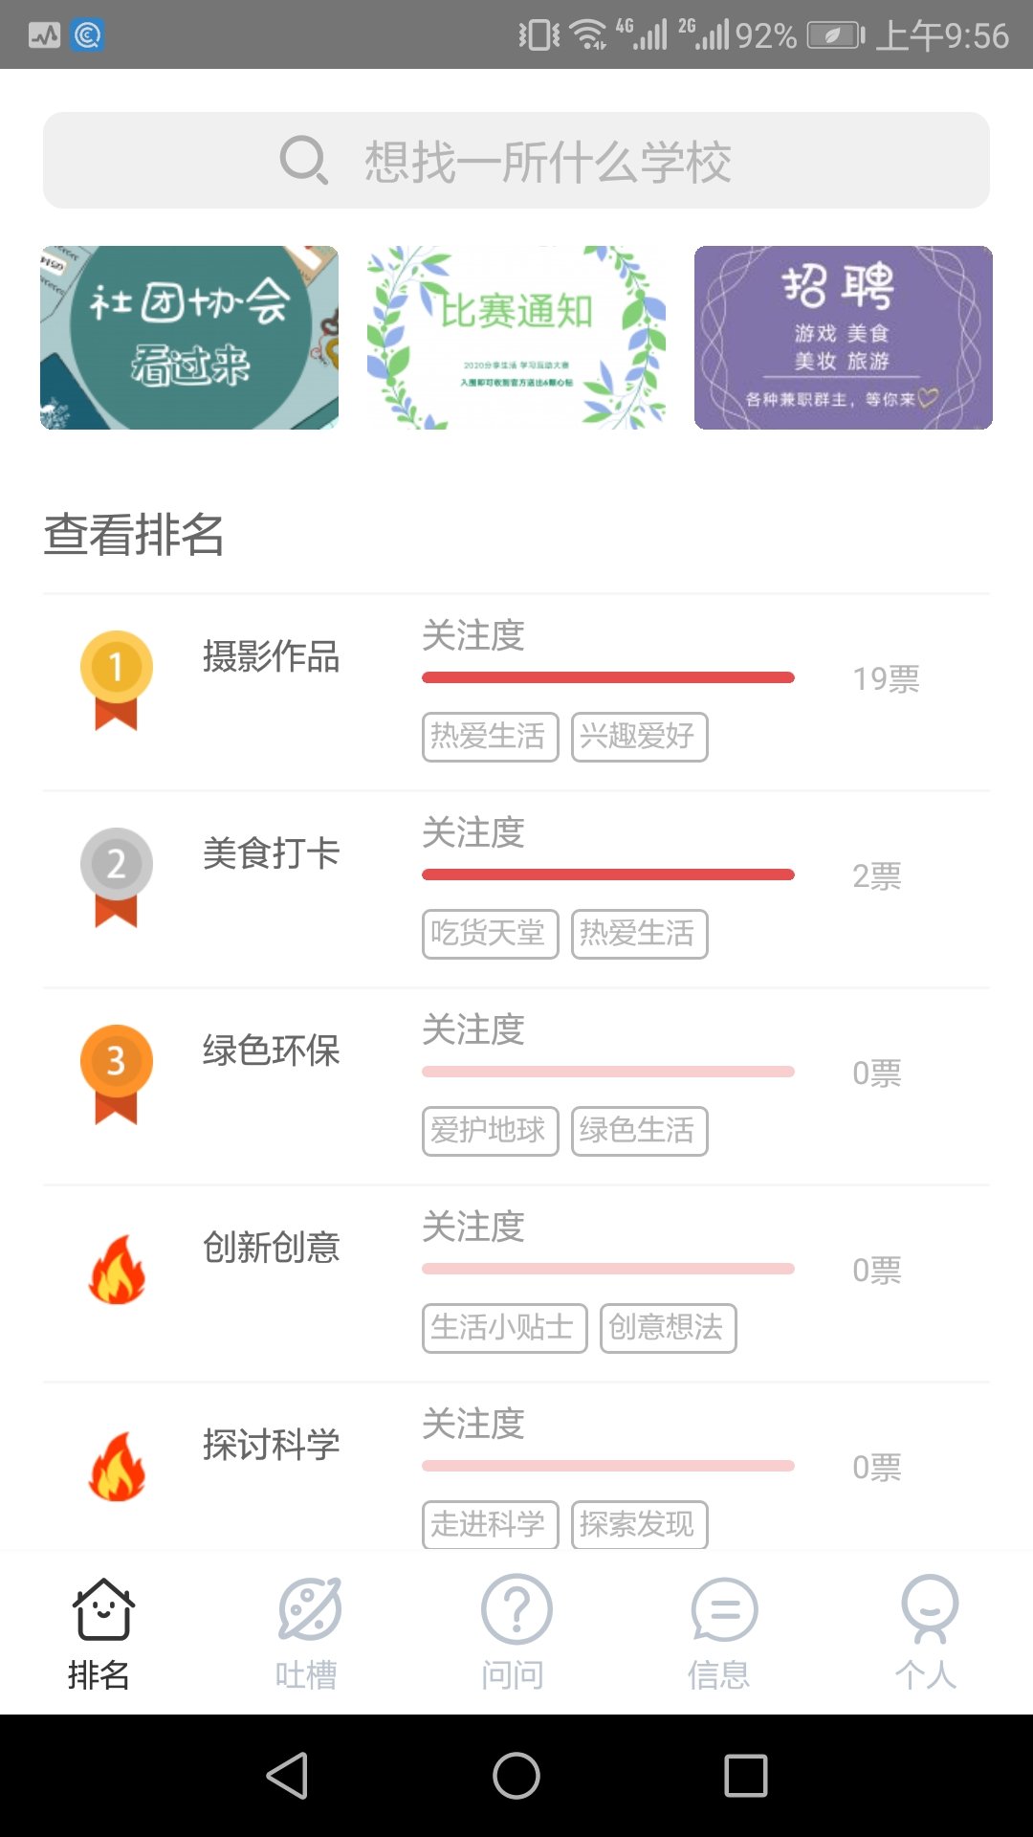Image resolution: width=1033 pixels, height=1837 pixels.
Task: Open the gold rank 1 medal
Action: (116, 679)
